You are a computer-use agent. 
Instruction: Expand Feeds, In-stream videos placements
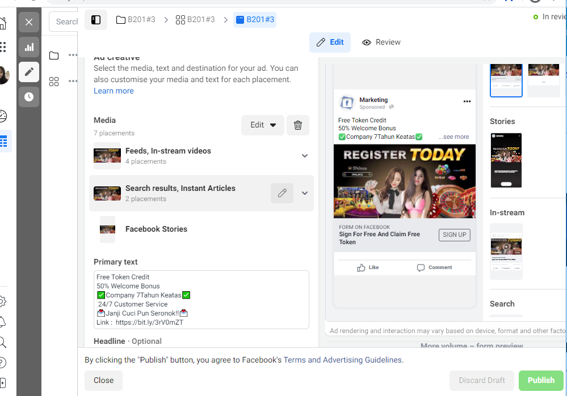[x=305, y=156]
